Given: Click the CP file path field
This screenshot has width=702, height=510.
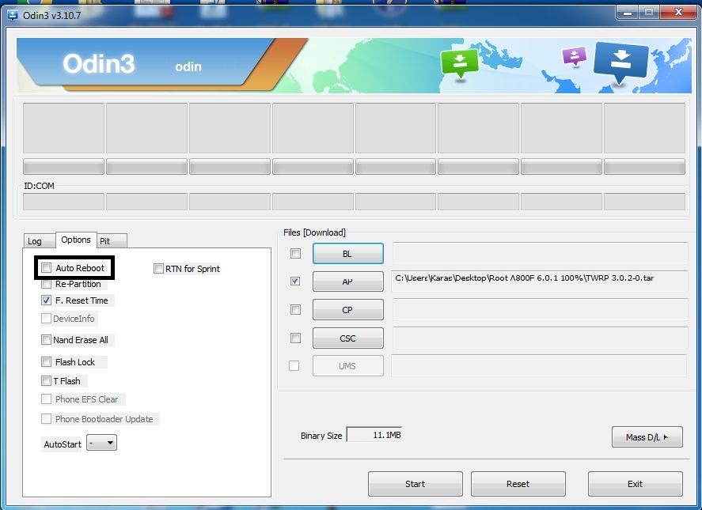Looking at the screenshot, I should point(540,310).
